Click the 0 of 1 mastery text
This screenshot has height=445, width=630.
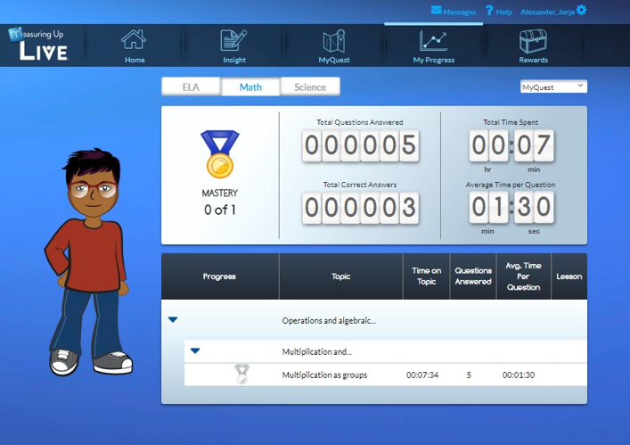point(220,210)
